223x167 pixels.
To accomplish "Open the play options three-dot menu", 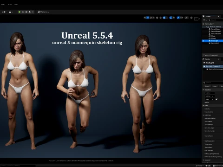I will coord(33,12).
